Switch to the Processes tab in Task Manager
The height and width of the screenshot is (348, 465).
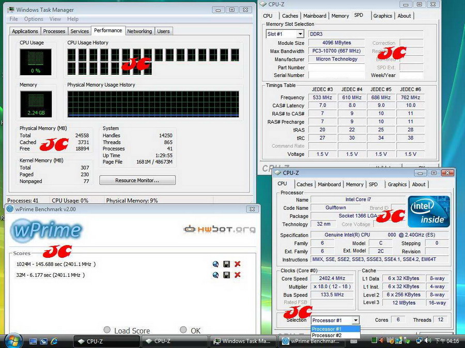pyautogui.click(x=54, y=31)
